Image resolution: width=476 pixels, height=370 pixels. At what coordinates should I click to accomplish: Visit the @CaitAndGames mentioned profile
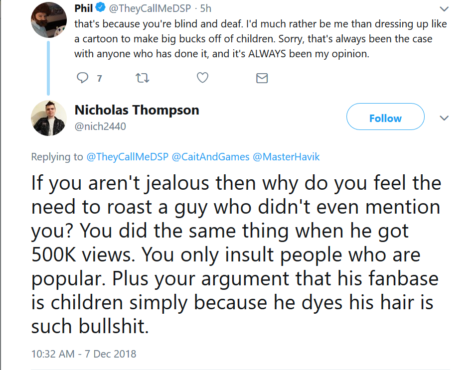click(211, 157)
